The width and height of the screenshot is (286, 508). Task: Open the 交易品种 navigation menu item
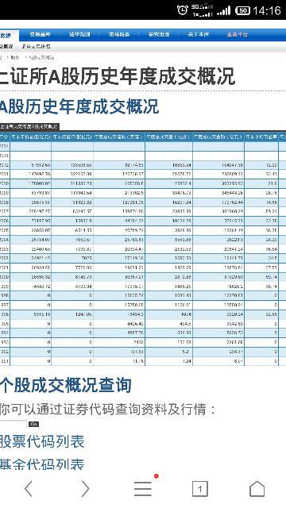[41, 34]
